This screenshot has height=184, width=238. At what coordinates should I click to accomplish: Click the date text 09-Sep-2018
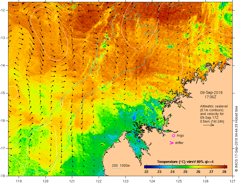click(211, 93)
